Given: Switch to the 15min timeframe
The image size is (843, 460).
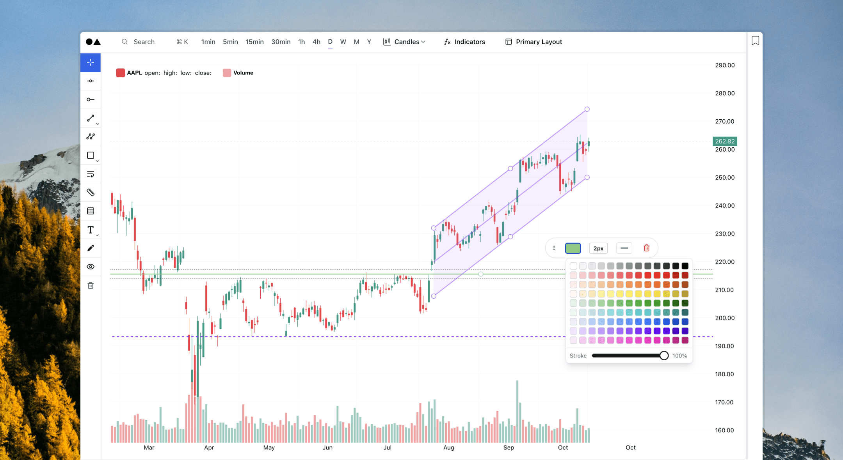Looking at the screenshot, I should [254, 42].
